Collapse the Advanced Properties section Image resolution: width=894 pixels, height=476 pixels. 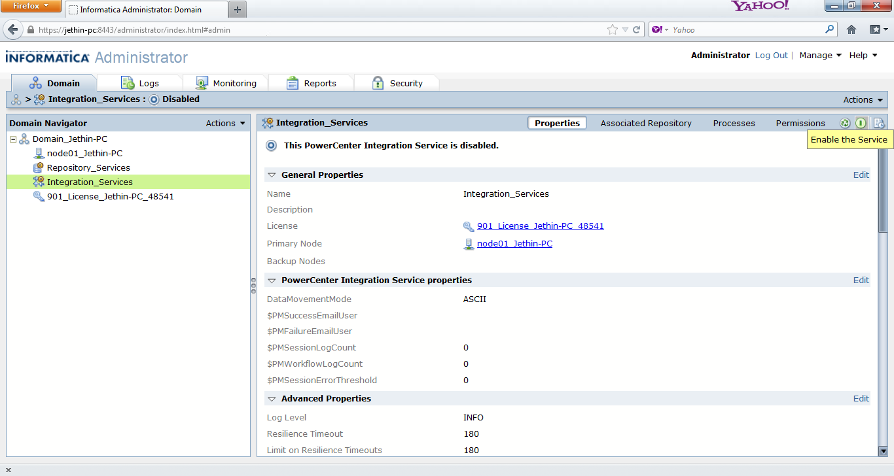click(x=272, y=398)
